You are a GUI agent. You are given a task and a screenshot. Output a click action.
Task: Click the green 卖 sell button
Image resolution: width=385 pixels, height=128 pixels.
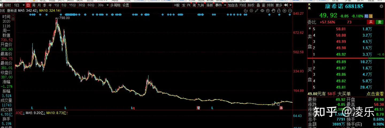click(380, 22)
